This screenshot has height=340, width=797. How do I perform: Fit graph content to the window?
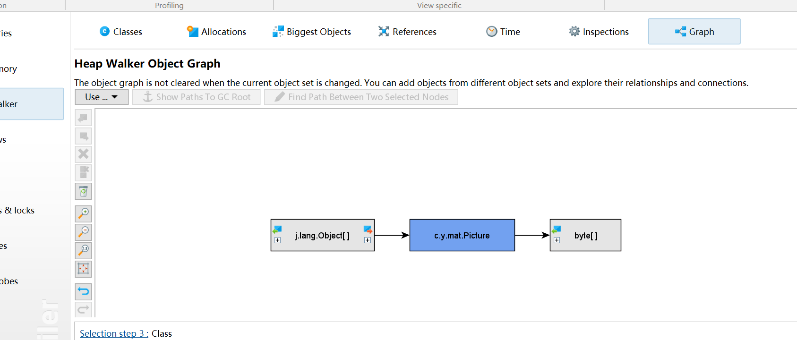(x=83, y=269)
